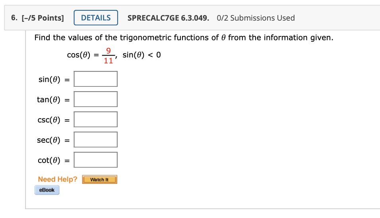This screenshot has height=218, width=380.
Task: Click the tan(θ) = label text
Action: (x=53, y=99)
